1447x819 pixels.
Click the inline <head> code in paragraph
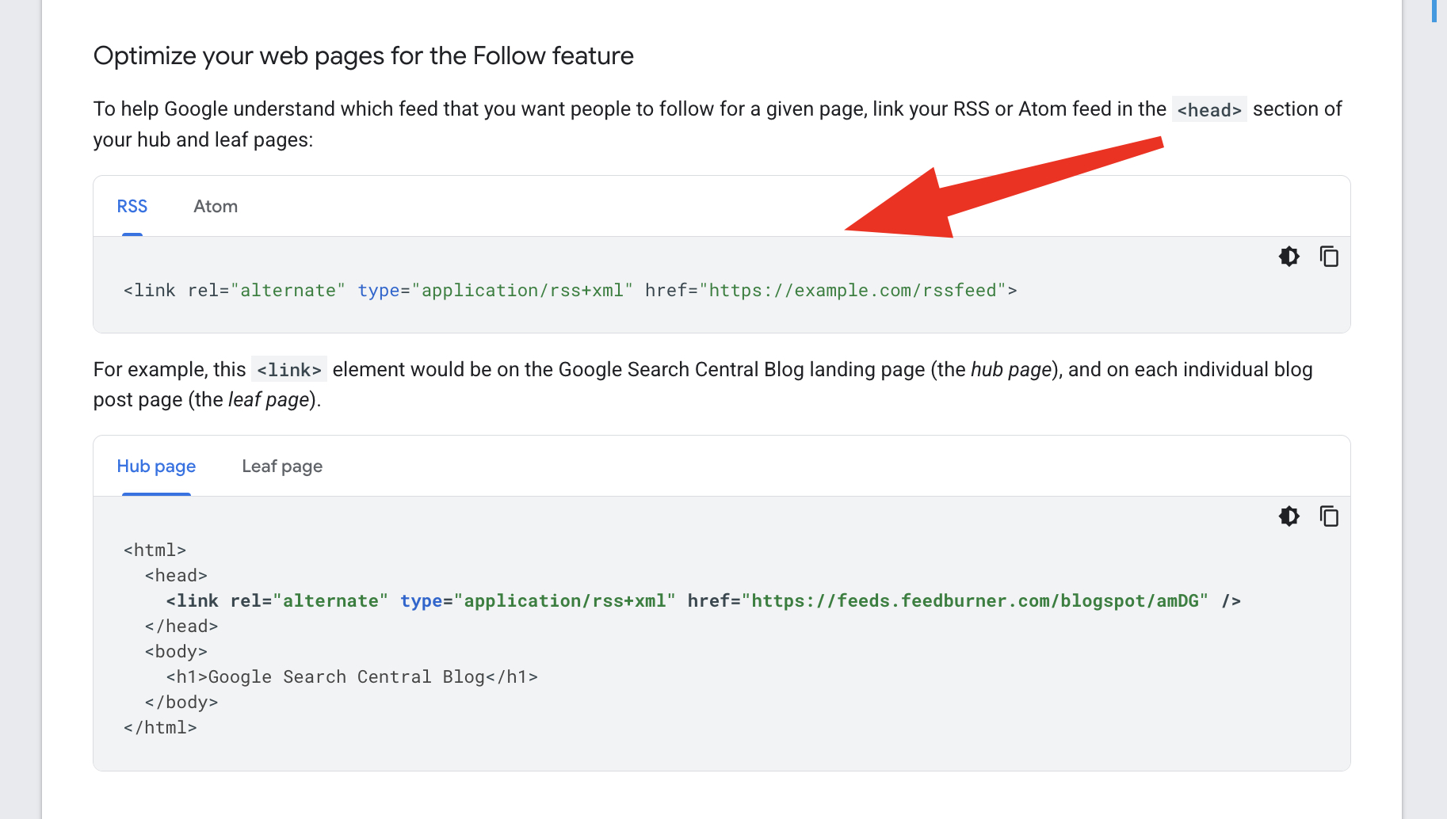point(1208,110)
